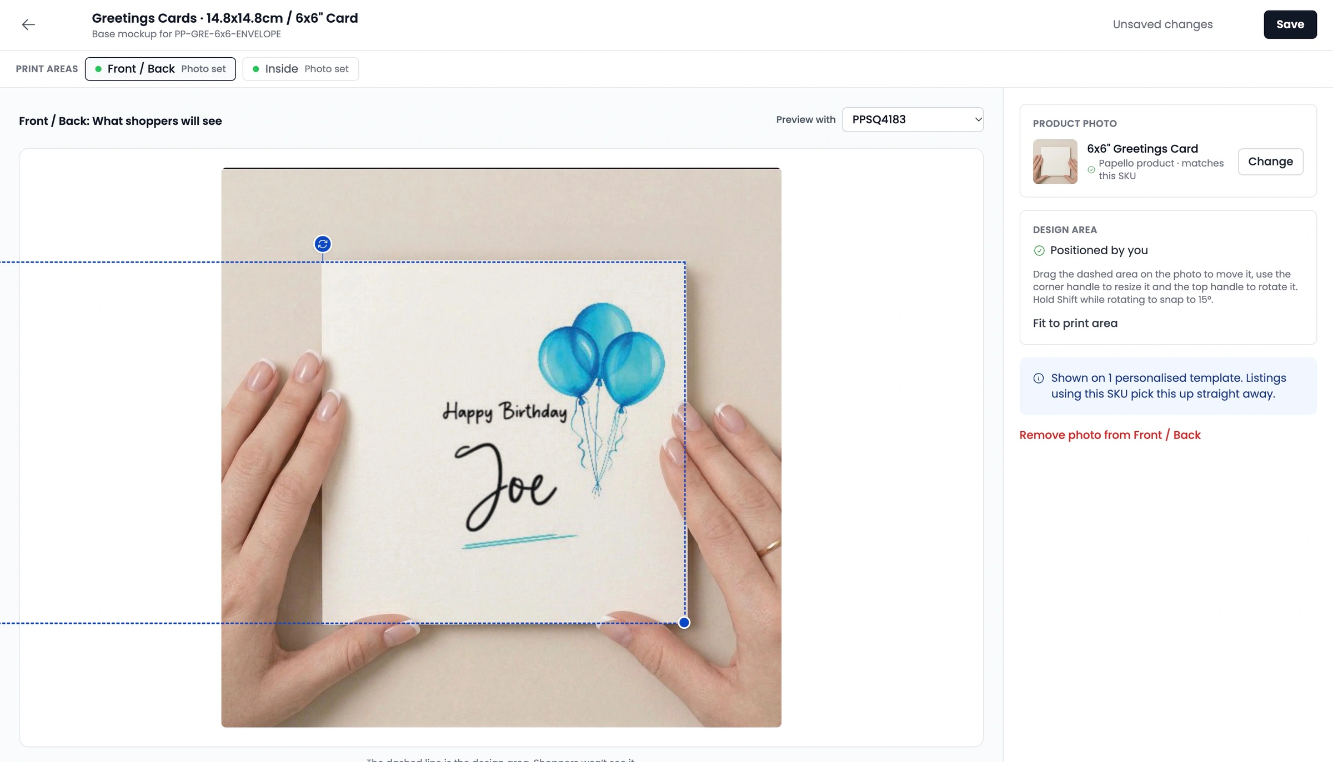Screen dimensions: 1333x762
Task: Click the green check beside Papello product
Action: (x=1091, y=170)
